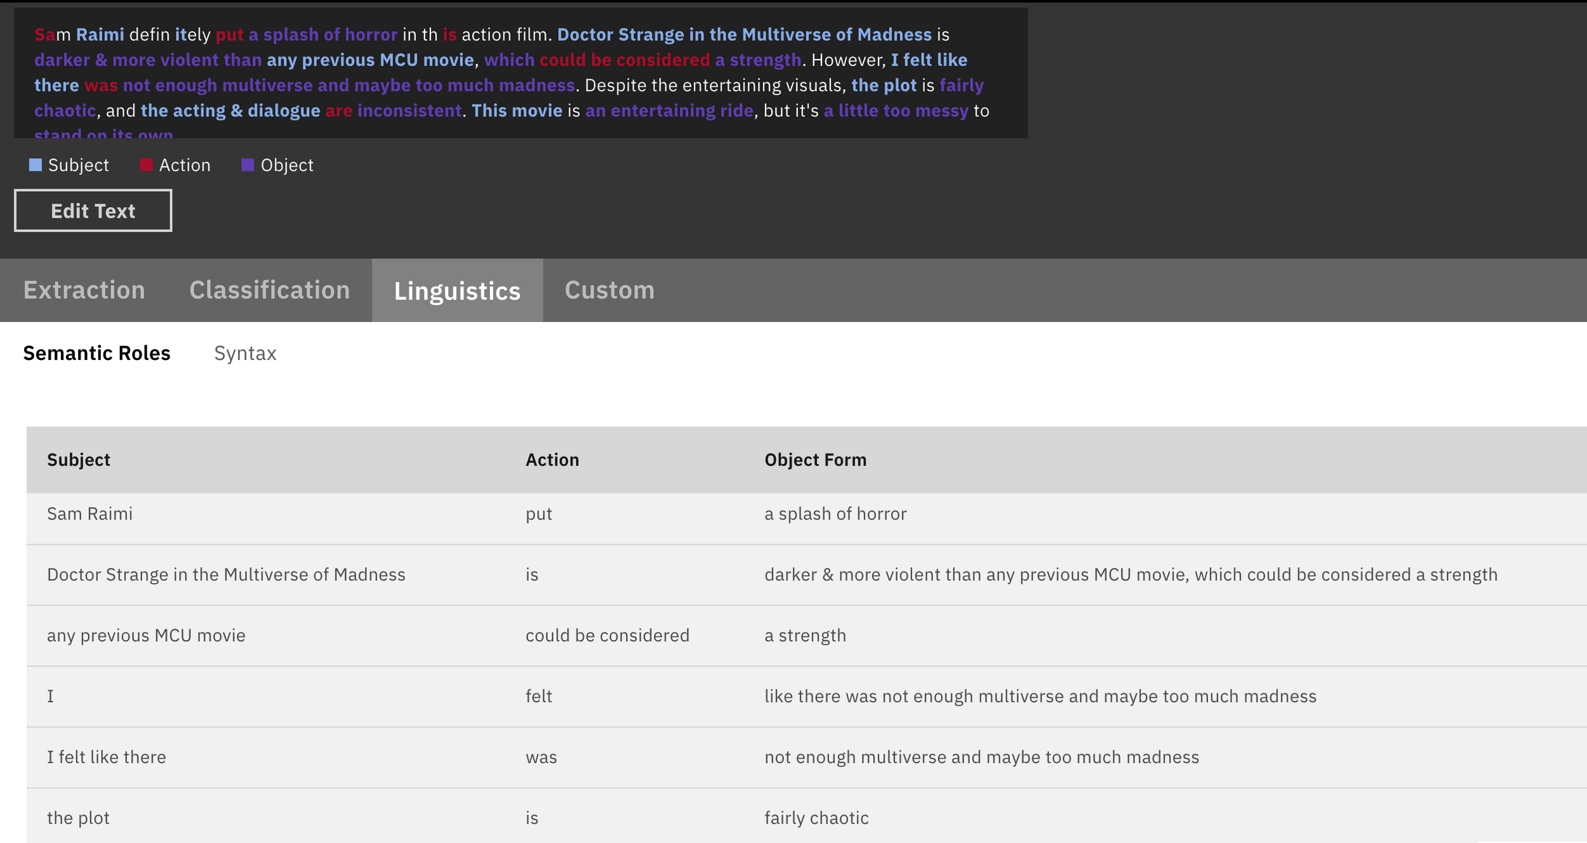Click the Object Form column header
The width and height of the screenshot is (1587, 843).
814,460
